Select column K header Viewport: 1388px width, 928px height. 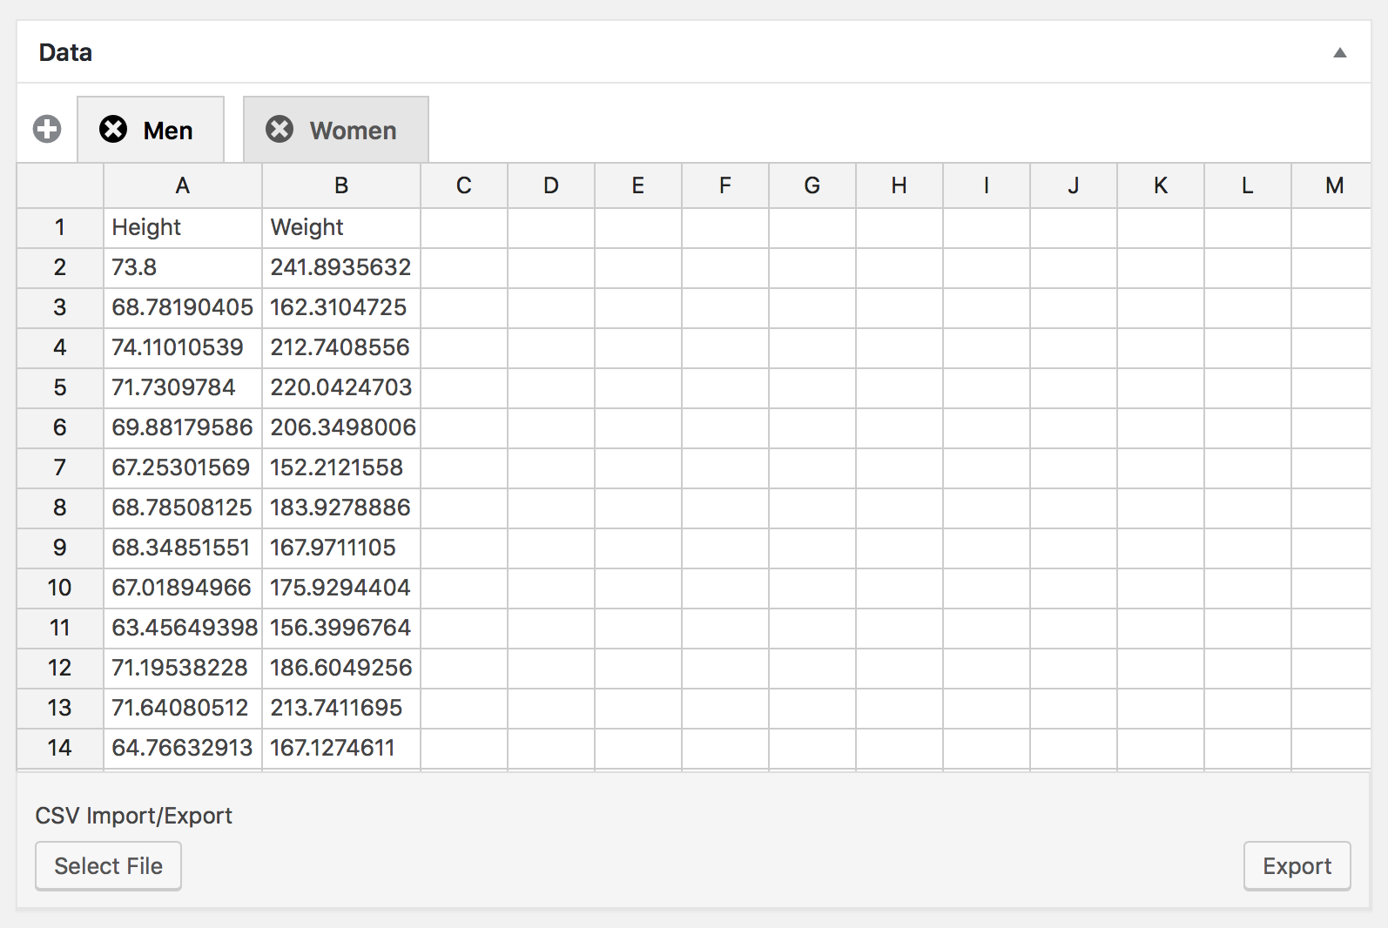click(1161, 185)
